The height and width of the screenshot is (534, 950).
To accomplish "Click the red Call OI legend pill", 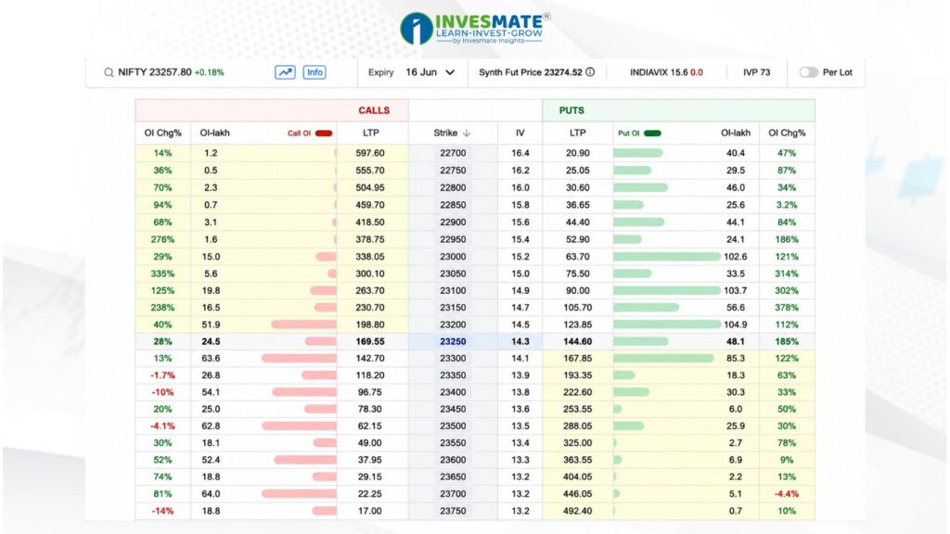I will [324, 133].
